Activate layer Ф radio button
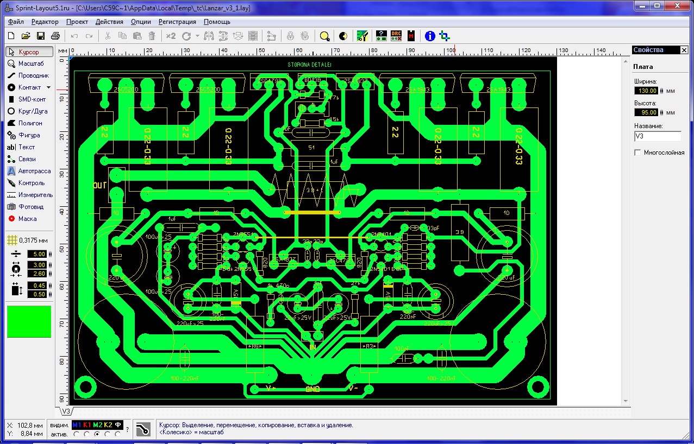The height and width of the screenshot is (444, 694). click(x=118, y=434)
